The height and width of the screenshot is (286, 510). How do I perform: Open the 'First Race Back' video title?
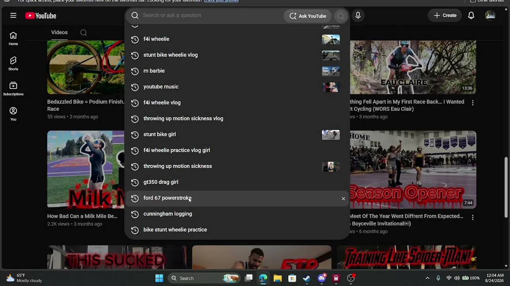(x=407, y=105)
